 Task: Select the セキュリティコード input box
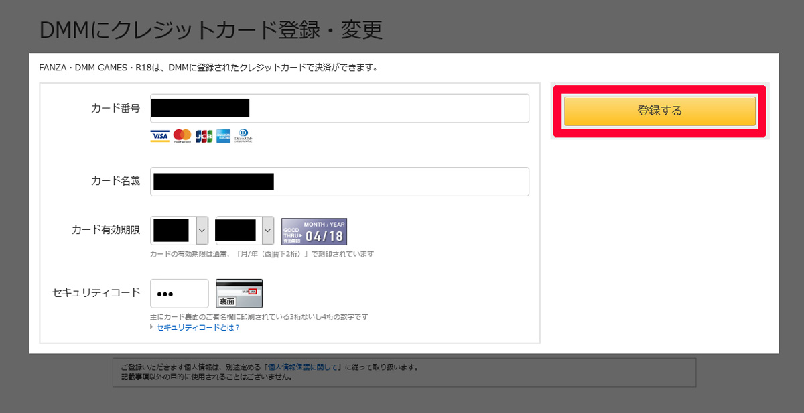180,294
